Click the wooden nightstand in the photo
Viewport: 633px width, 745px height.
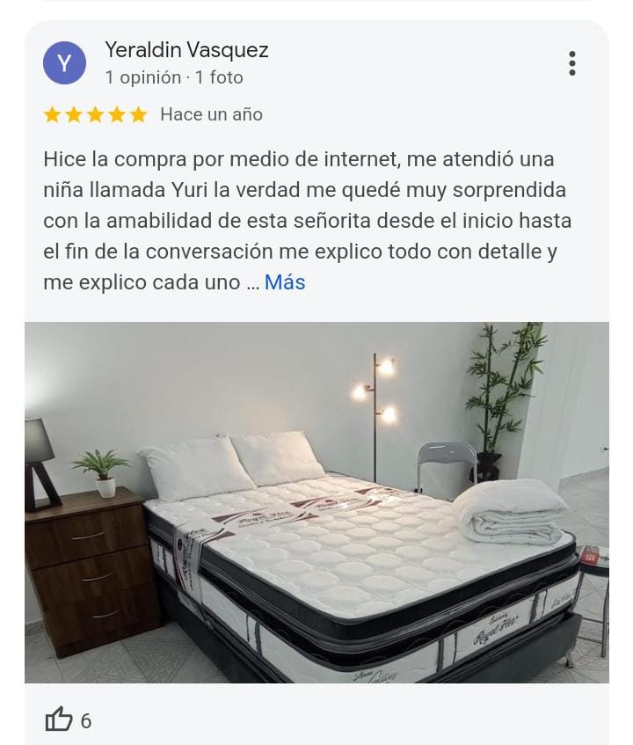(x=93, y=570)
